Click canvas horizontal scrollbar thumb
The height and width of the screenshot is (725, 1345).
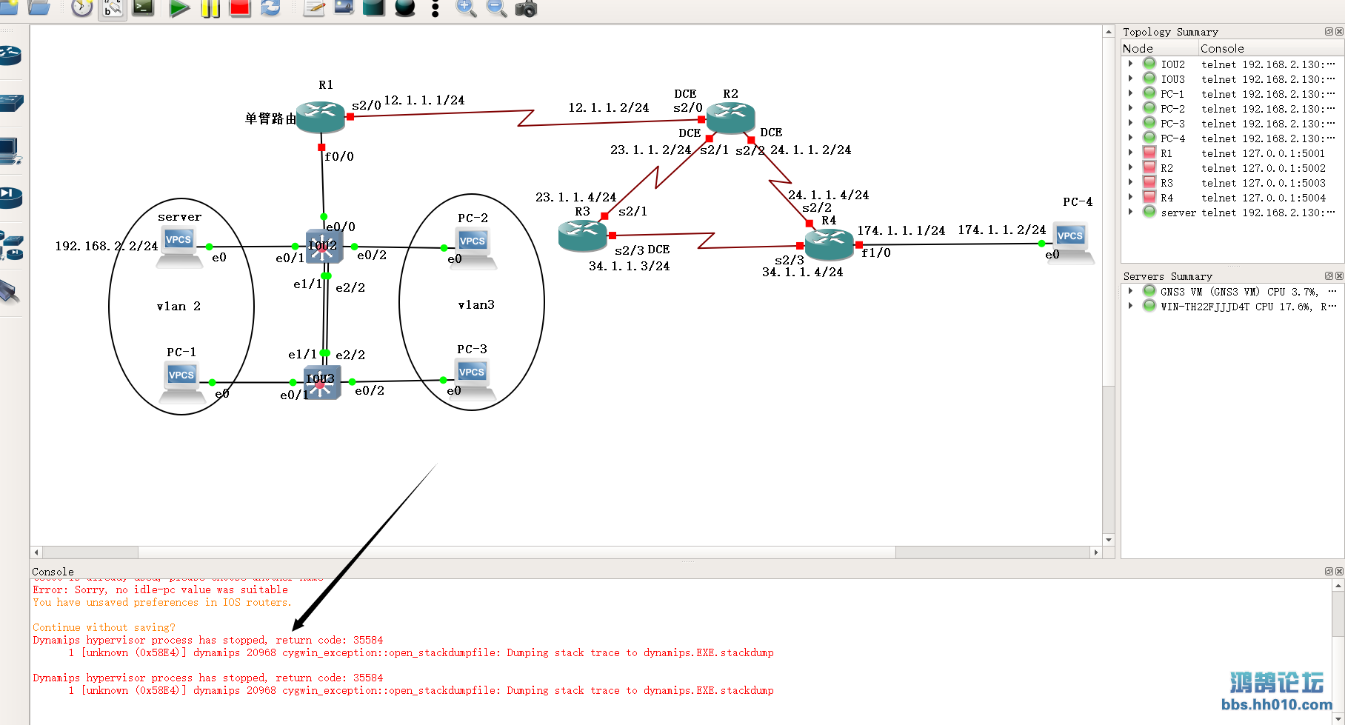pos(517,552)
